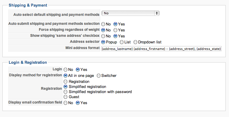Set Login option to No
229x117 pixels.
(x=65, y=70)
